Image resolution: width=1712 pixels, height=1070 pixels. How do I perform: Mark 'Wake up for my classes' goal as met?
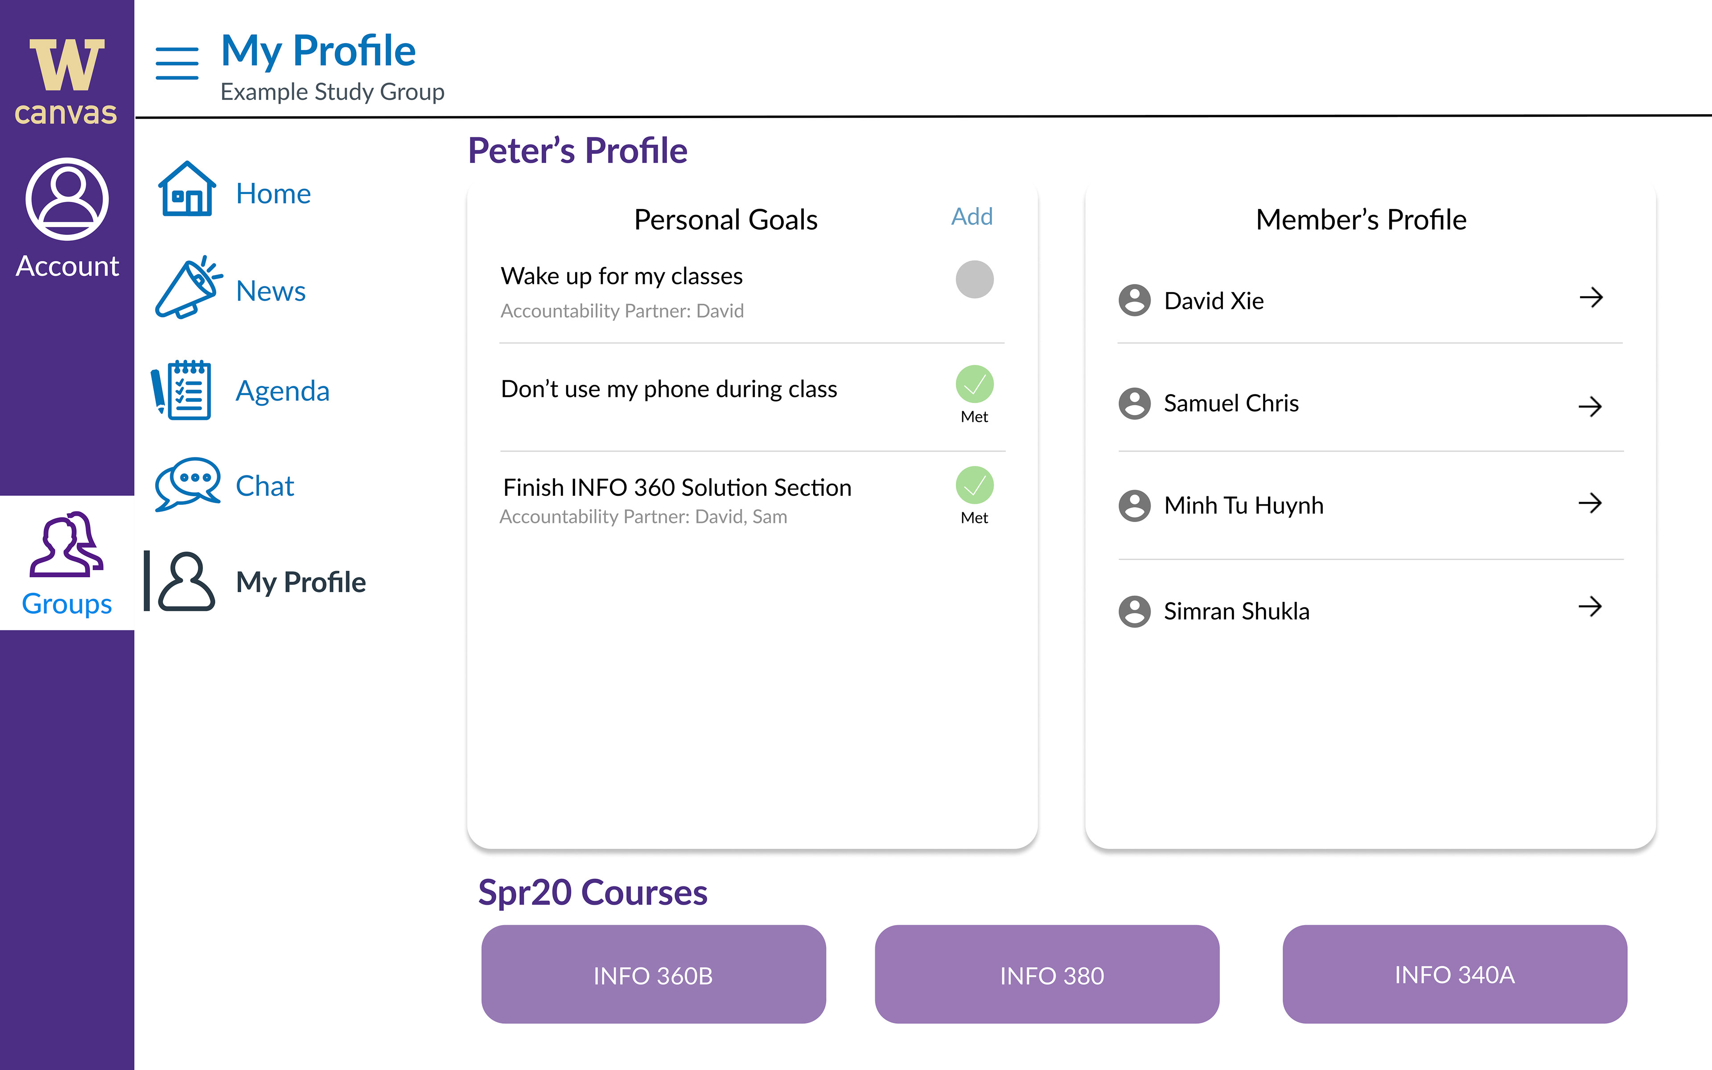(974, 280)
